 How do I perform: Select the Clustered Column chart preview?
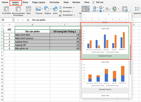tap(105, 43)
